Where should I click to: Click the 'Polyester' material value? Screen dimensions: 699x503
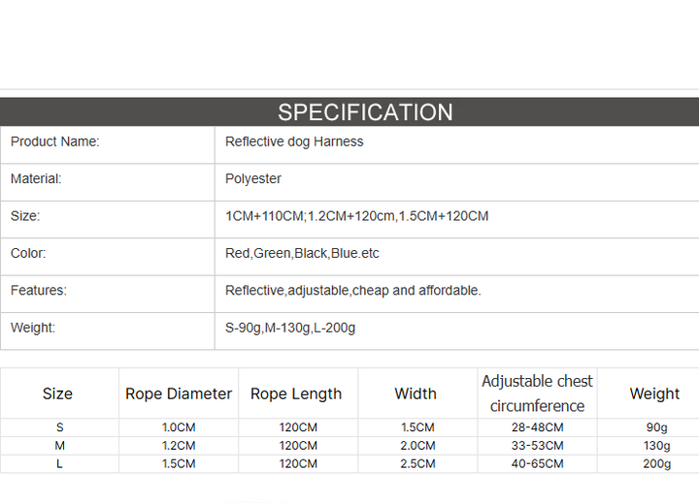pyautogui.click(x=253, y=179)
